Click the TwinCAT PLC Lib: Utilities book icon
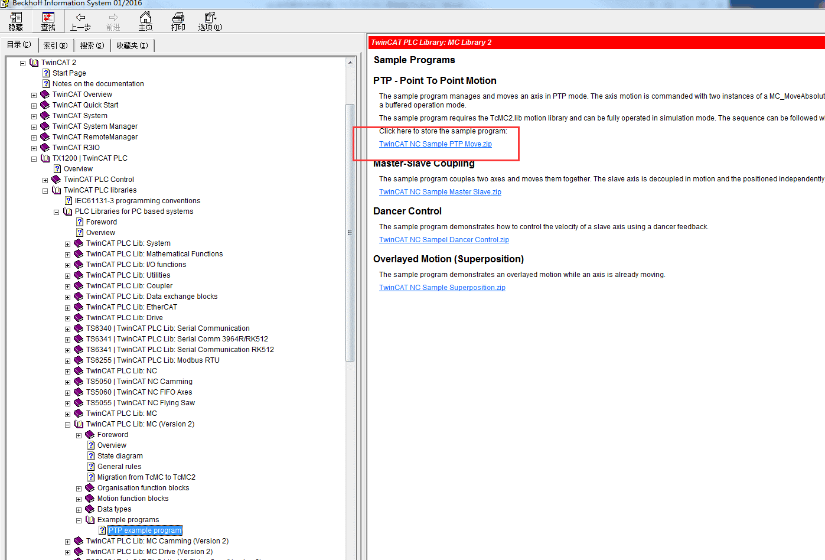Image resolution: width=825 pixels, height=560 pixels. click(x=79, y=275)
